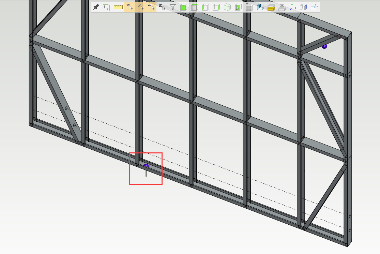Open the funnel selection filter
This screenshot has height=254, width=380.
tap(172, 7)
